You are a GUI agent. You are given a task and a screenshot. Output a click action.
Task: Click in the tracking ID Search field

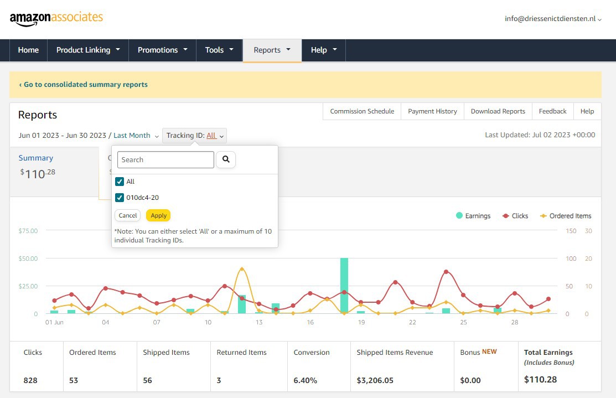(165, 159)
